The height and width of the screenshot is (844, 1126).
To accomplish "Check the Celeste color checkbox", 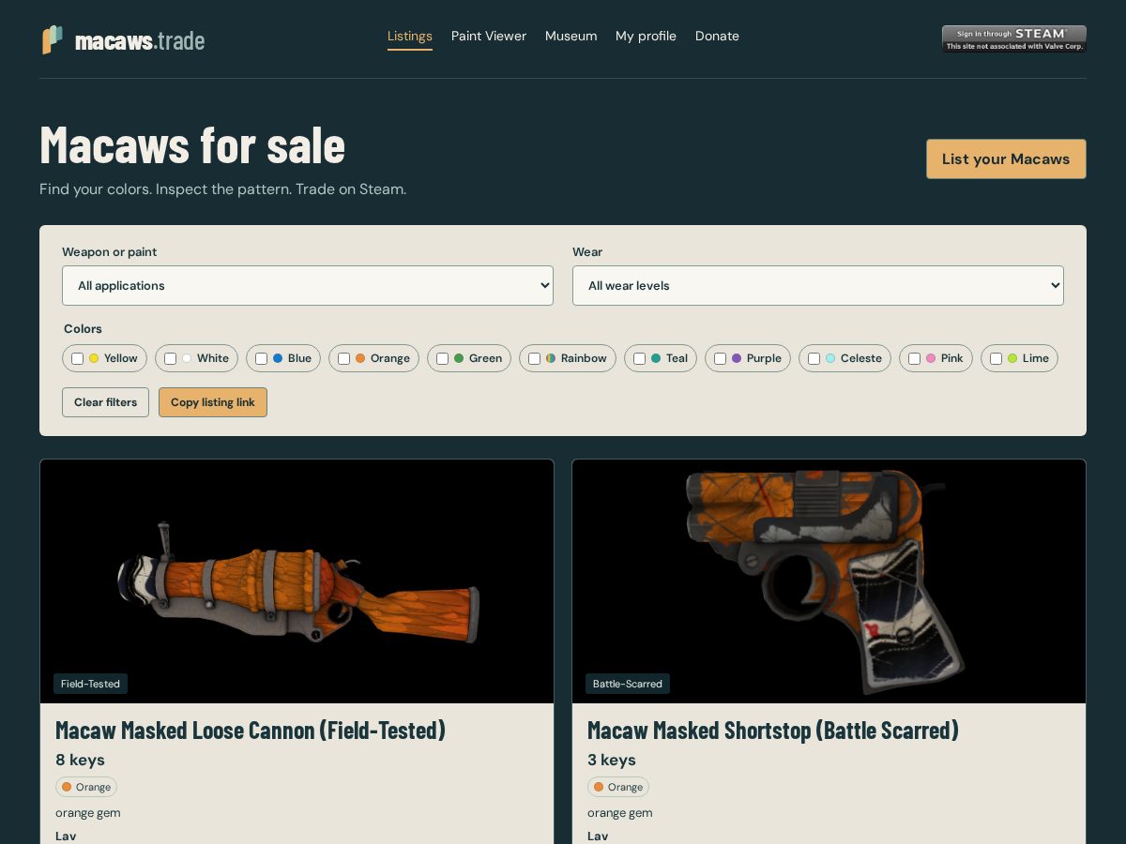I will coord(814,358).
